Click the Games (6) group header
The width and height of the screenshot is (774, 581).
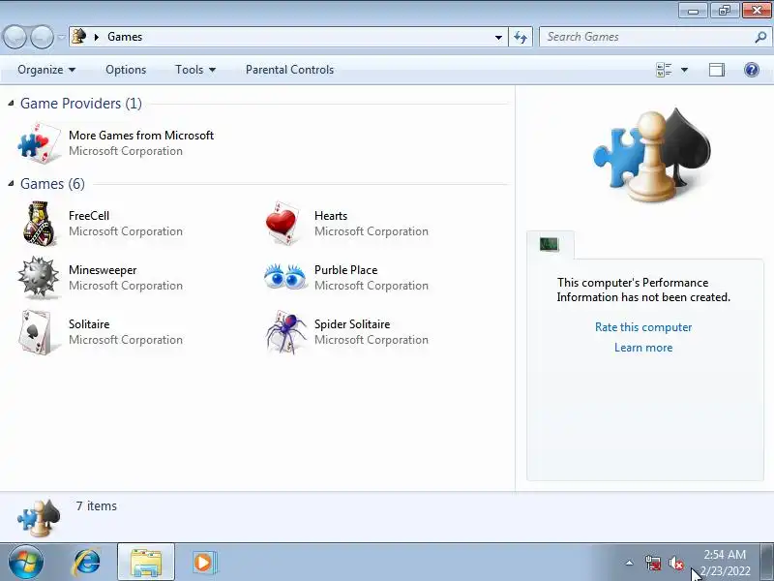click(52, 184)
